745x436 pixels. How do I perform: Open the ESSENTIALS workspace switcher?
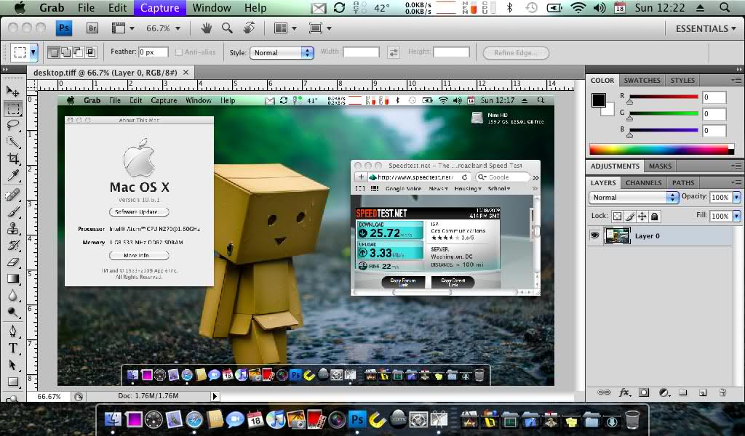click(706, 28)
